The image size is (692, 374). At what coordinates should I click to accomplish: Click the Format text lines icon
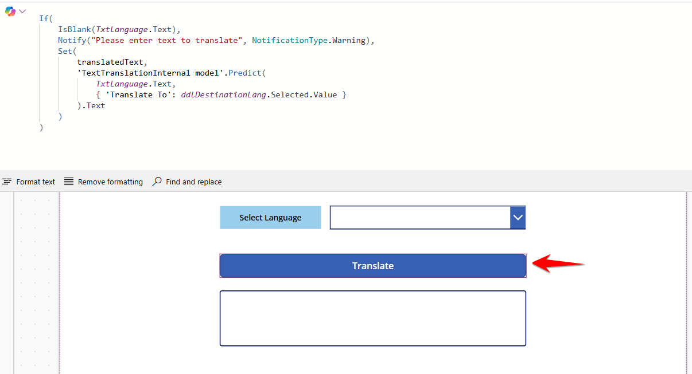(7, 182)
